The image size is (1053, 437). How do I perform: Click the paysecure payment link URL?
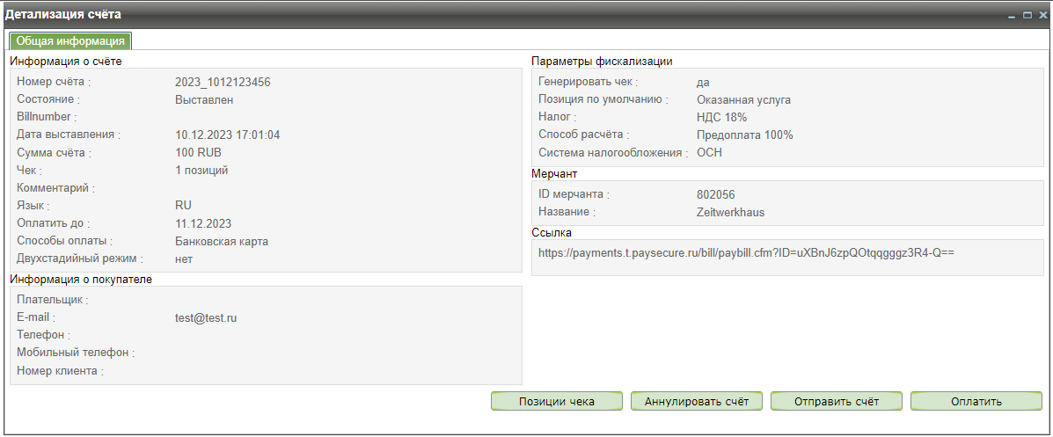click(x=746, y=253)
